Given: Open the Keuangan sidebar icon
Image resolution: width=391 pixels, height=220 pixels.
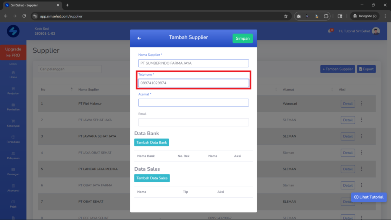Looking at the screenshot, I should coord(13,169).
